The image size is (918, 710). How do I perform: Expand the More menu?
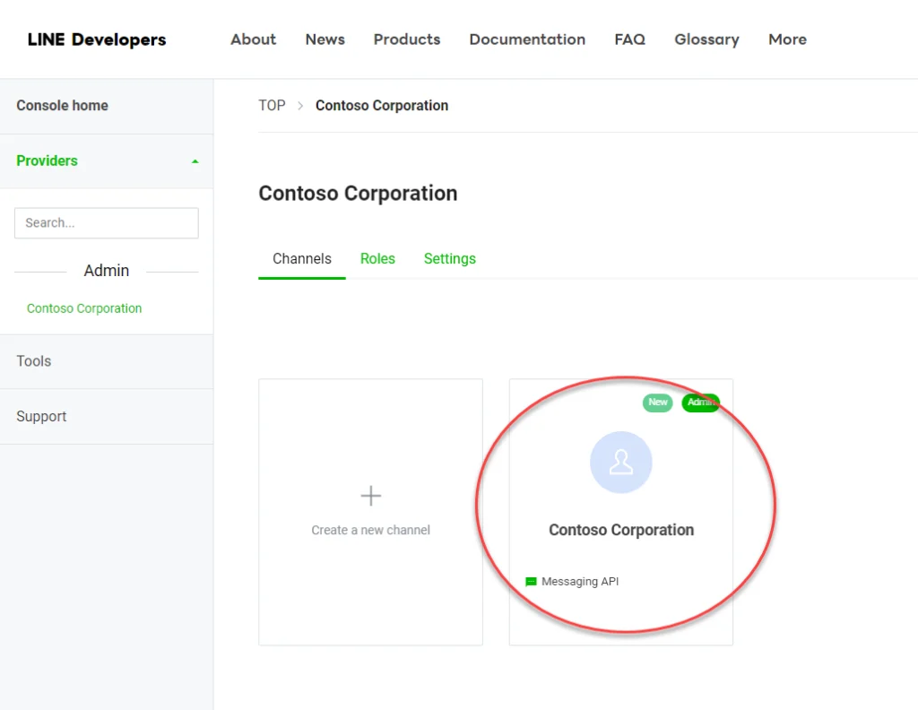[787, 39]
